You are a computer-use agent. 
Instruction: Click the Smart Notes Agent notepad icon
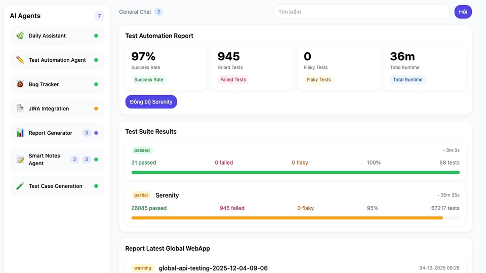point(20,160)
